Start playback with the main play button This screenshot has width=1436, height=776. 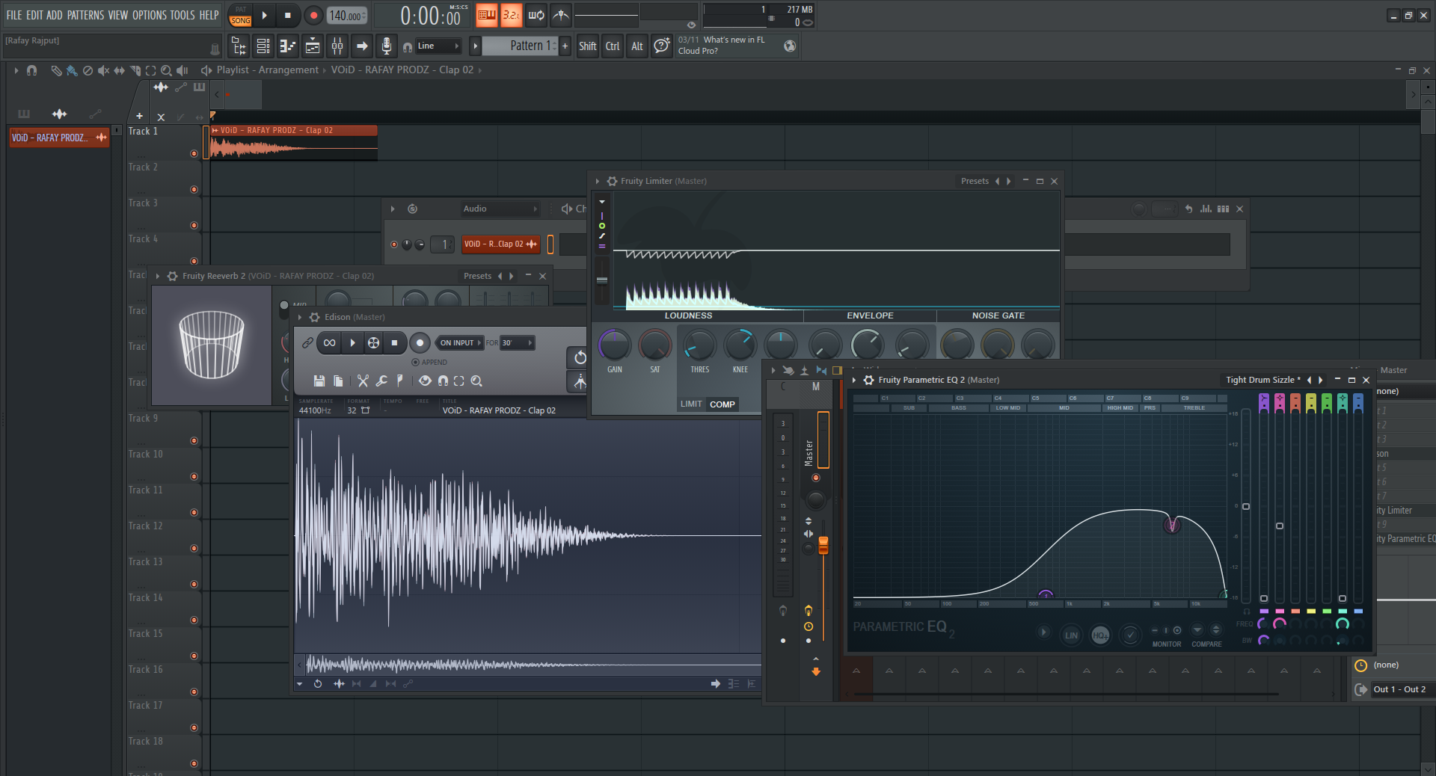tap(264, 15)
